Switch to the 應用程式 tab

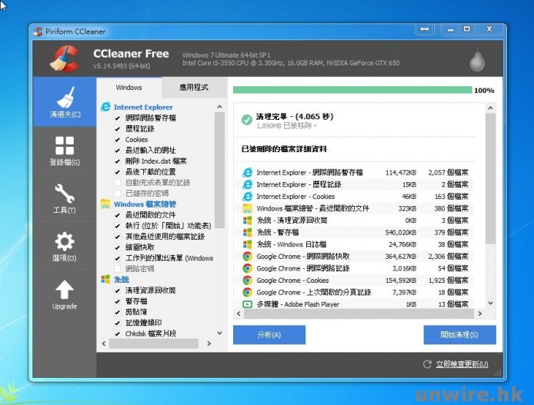(x=194, y=88)
